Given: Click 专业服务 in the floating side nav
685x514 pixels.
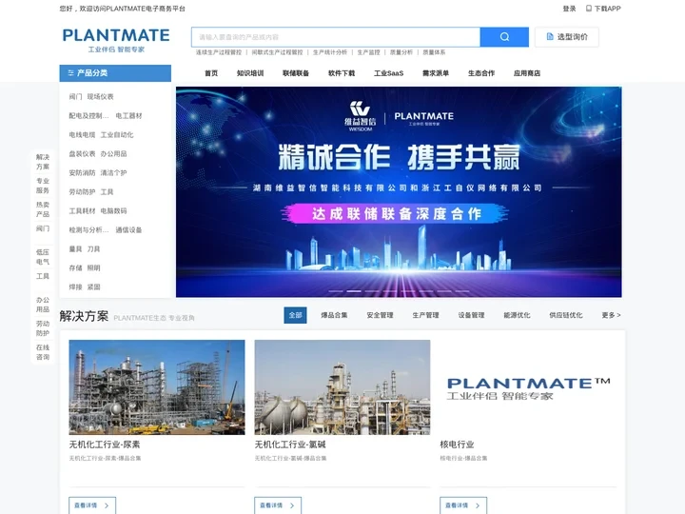Looking at the screenshot, I should 43,186.
